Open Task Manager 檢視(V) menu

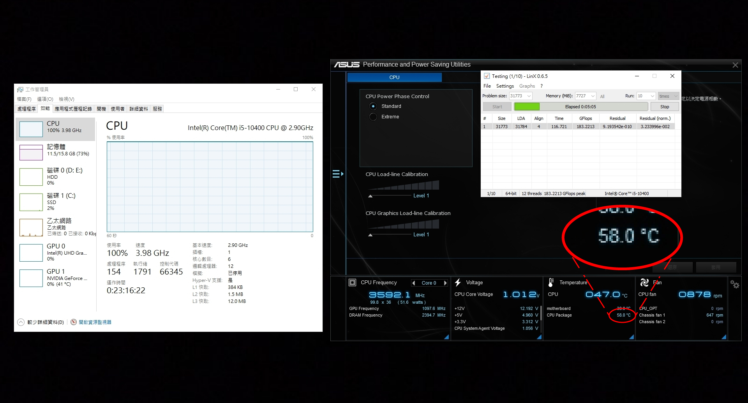point(67,99)
